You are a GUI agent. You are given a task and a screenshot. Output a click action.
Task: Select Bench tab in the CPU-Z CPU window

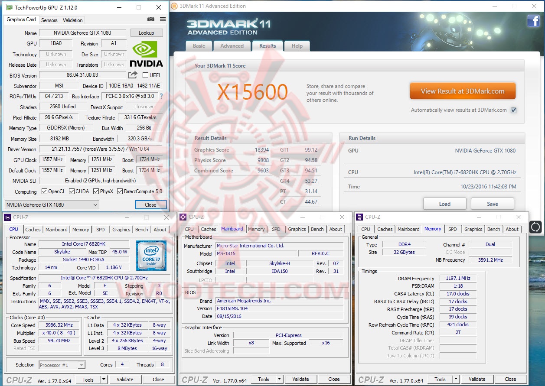142,230
